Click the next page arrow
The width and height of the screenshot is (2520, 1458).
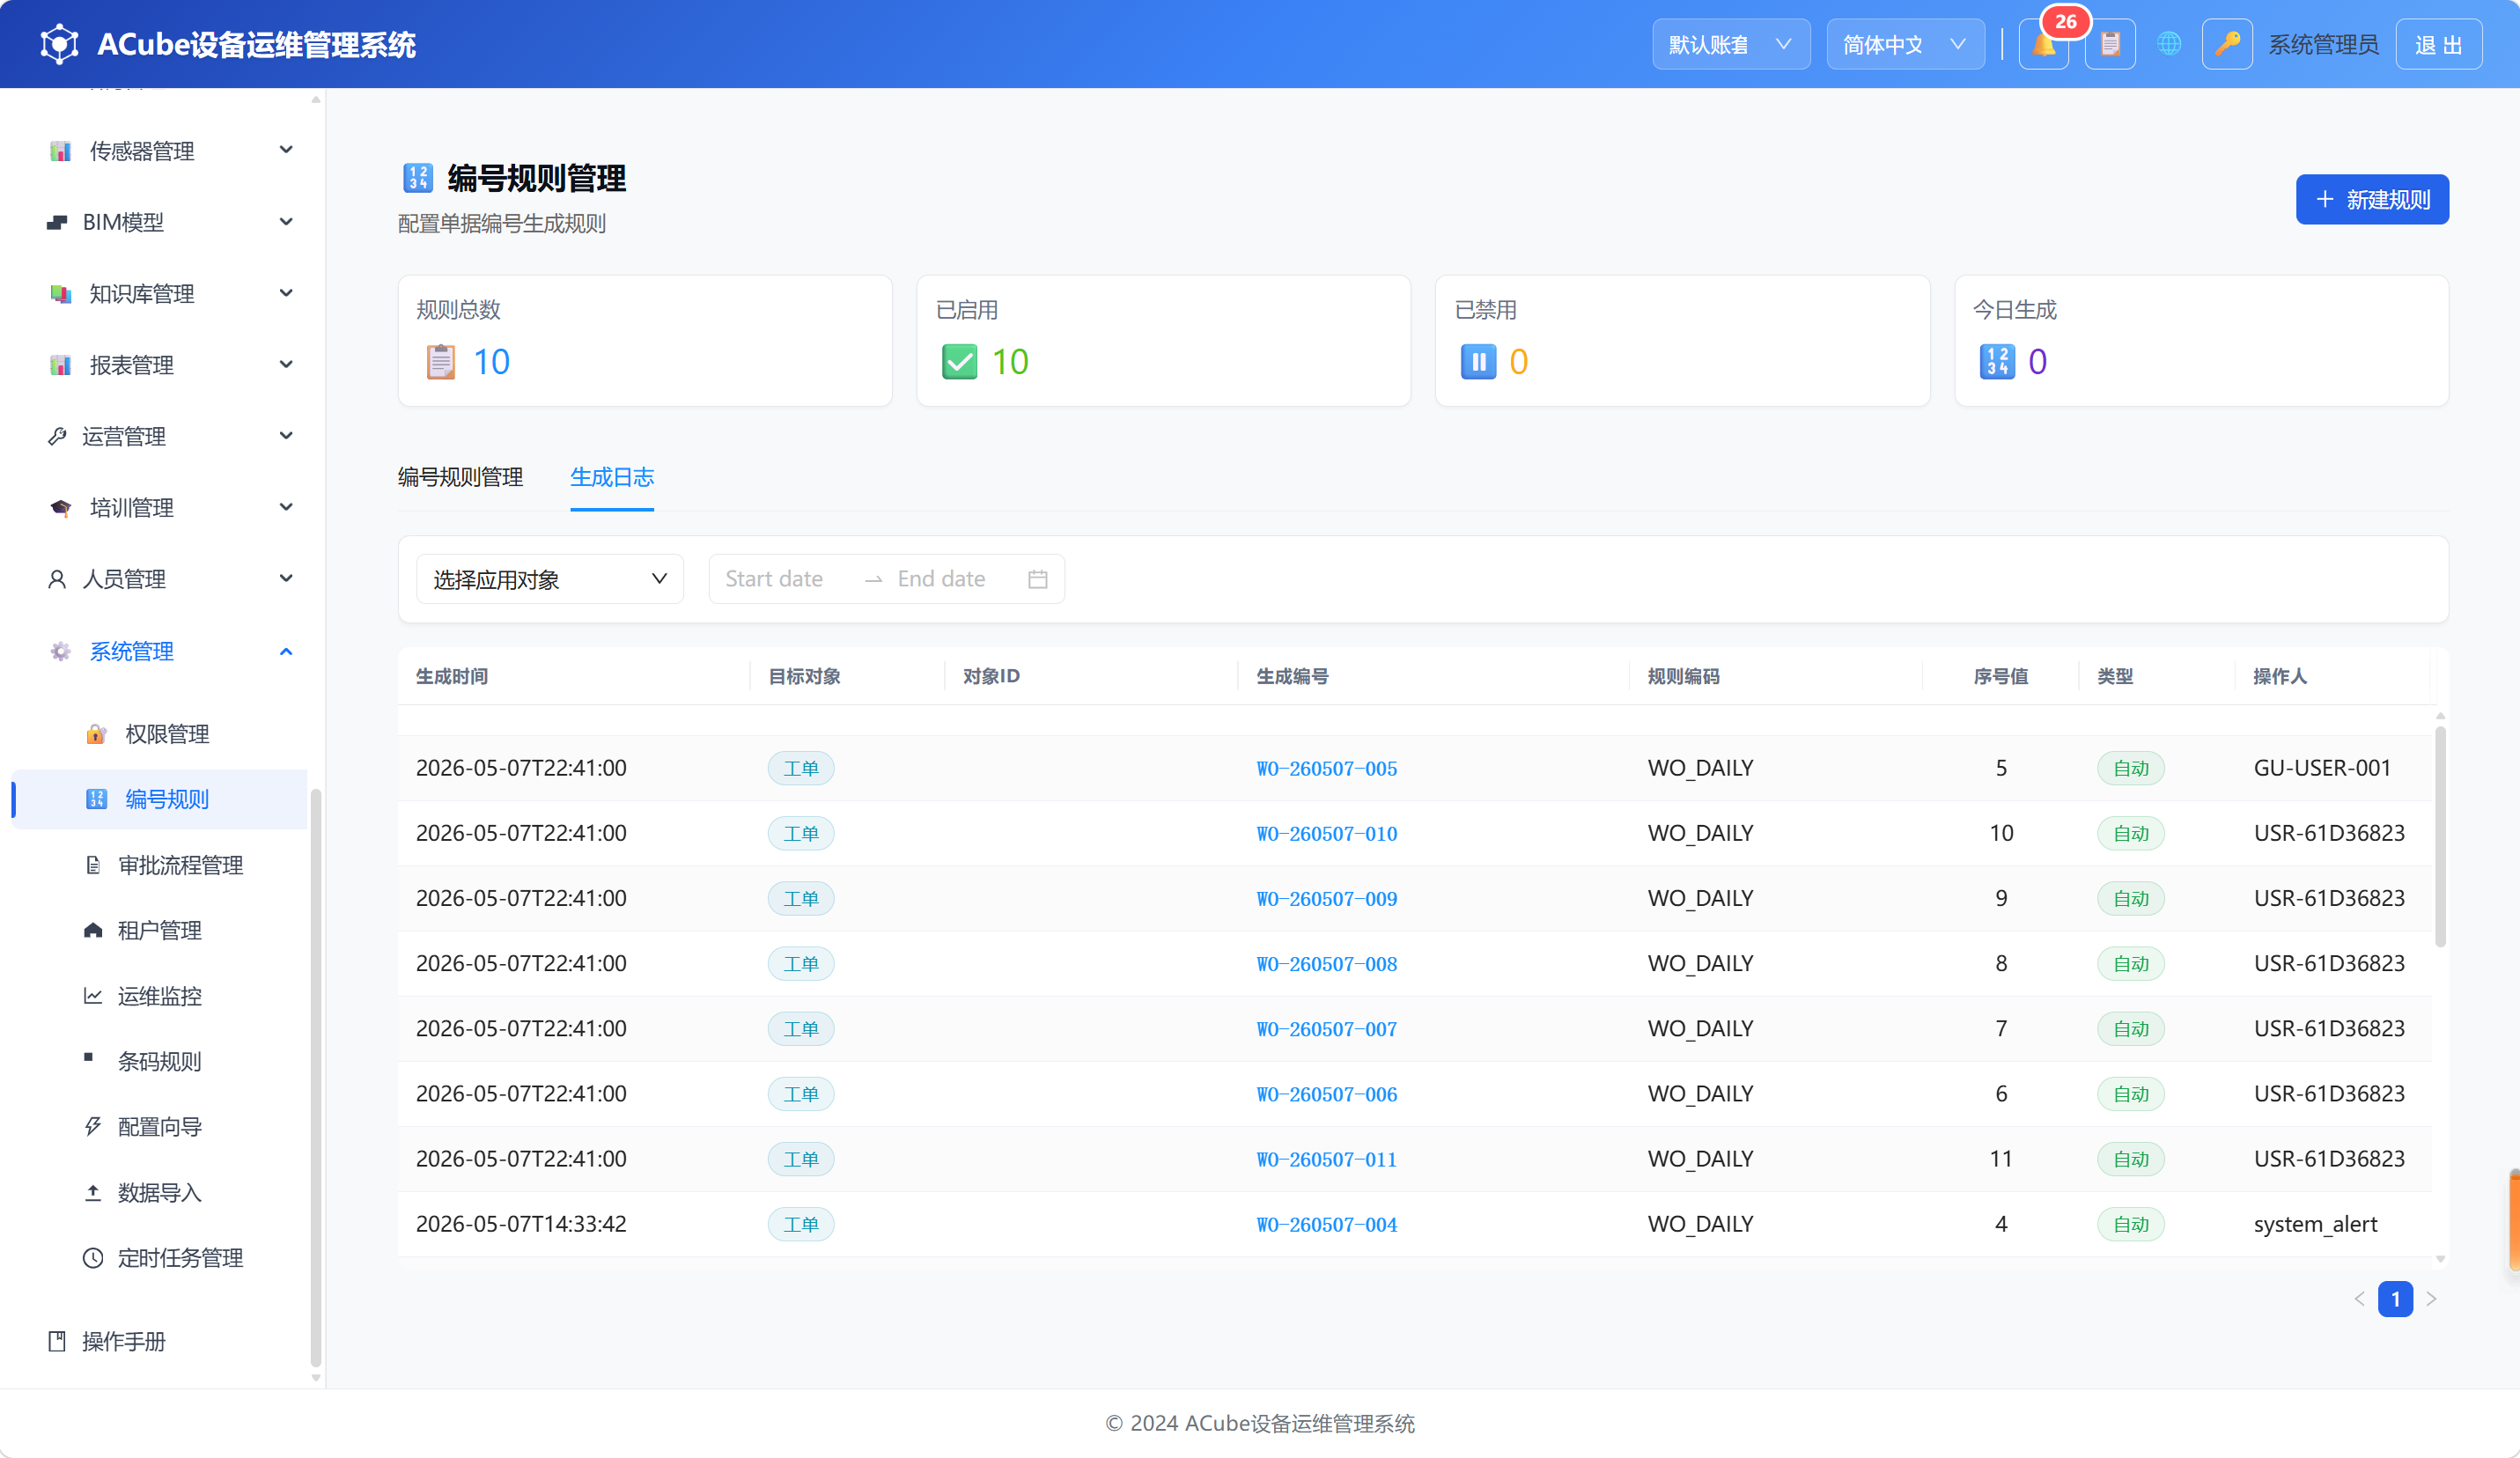pyautogui.click(x=2431, y=1299)
